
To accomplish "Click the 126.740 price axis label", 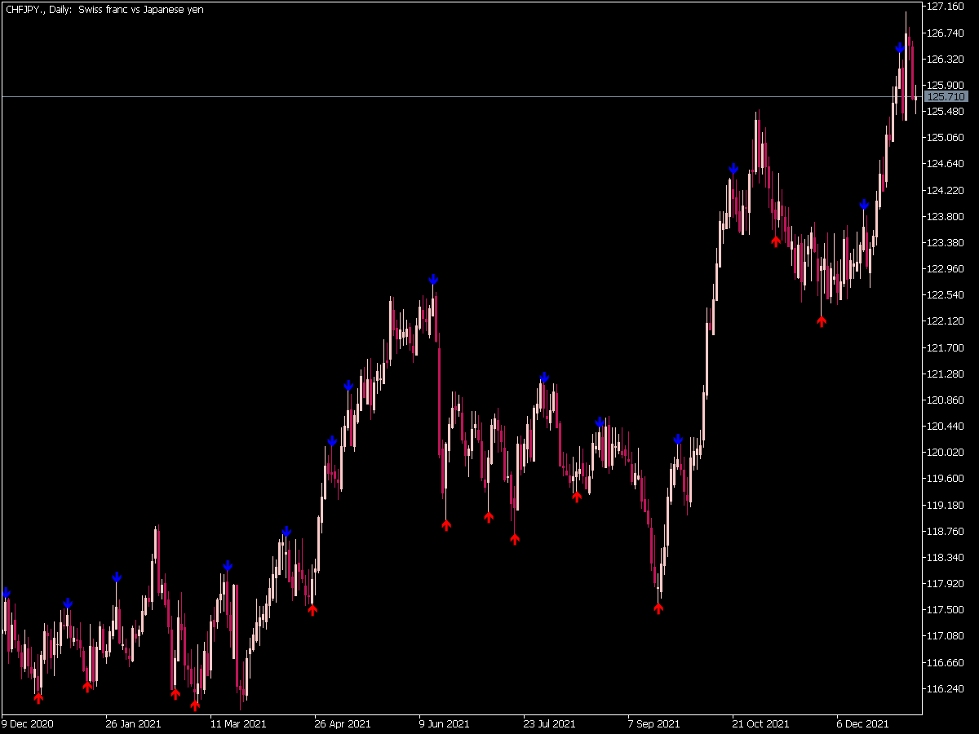I will pyautogui.click(x=946, y=33).
